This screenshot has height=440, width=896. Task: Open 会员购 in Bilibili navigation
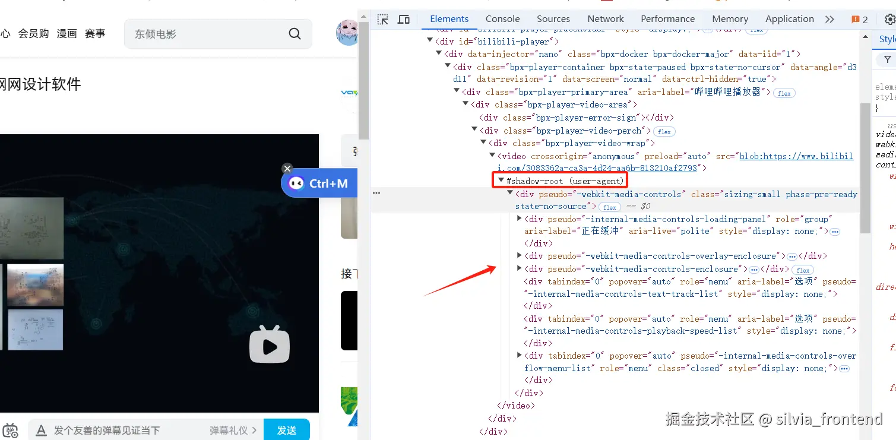[33, 34]
